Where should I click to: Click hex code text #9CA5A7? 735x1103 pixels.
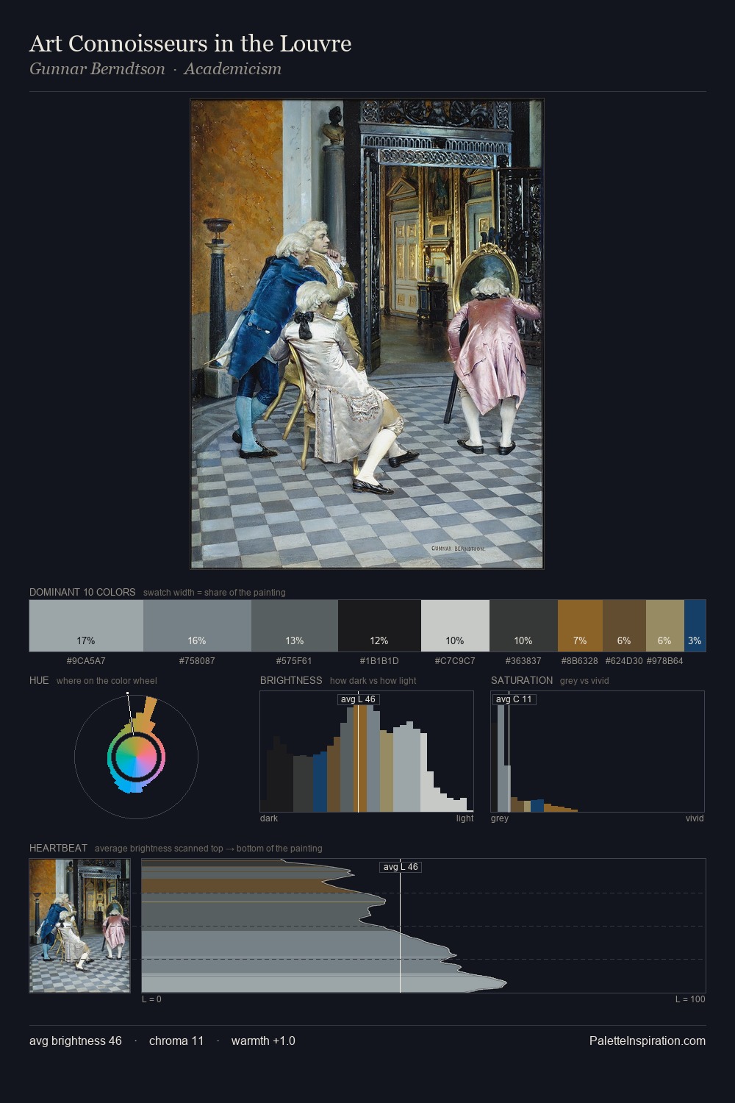(x=86, y=660)
